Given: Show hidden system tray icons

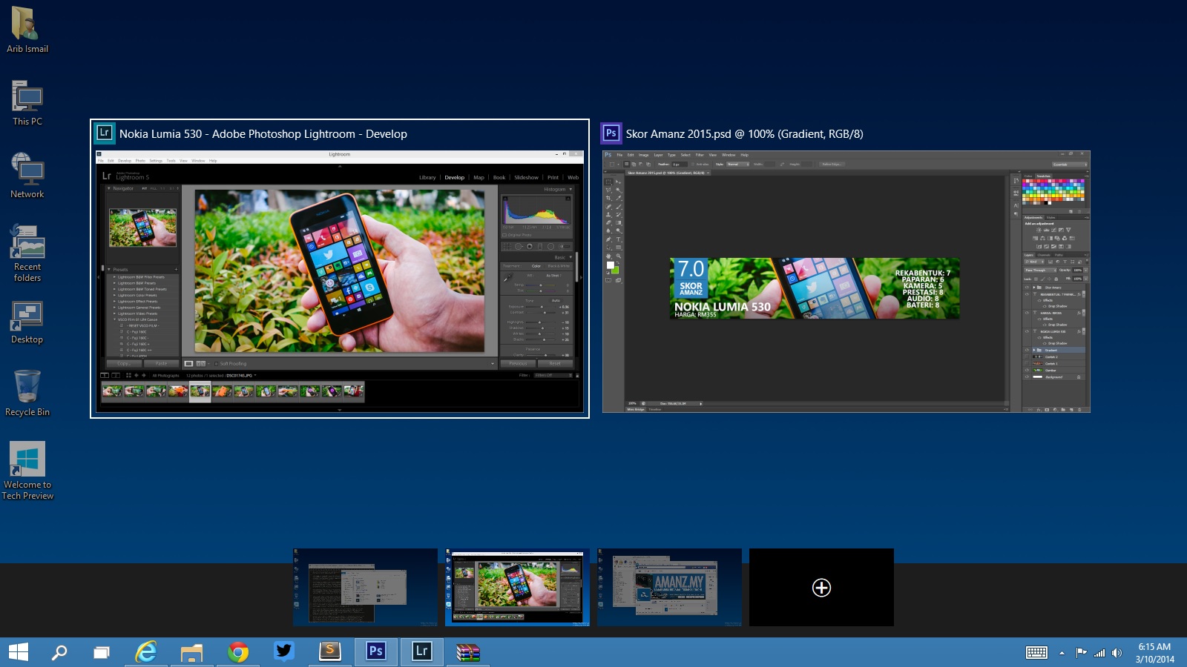Looking at the screenshot, I should click(x=1062, y=653).
